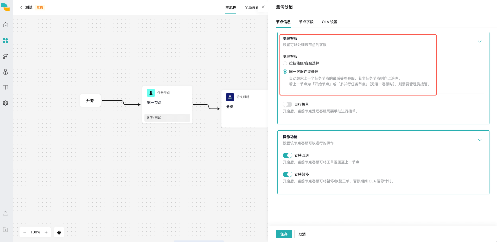Select the 开始 node on canvas

90,100
